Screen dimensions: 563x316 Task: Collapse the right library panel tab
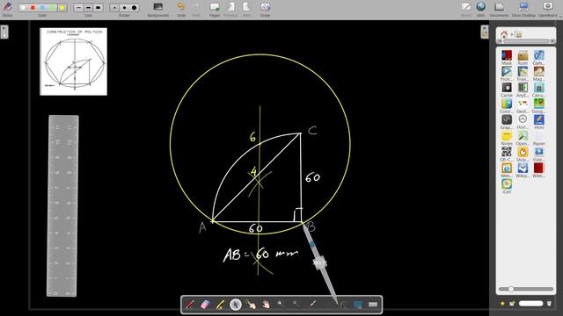tap(485, 32)
